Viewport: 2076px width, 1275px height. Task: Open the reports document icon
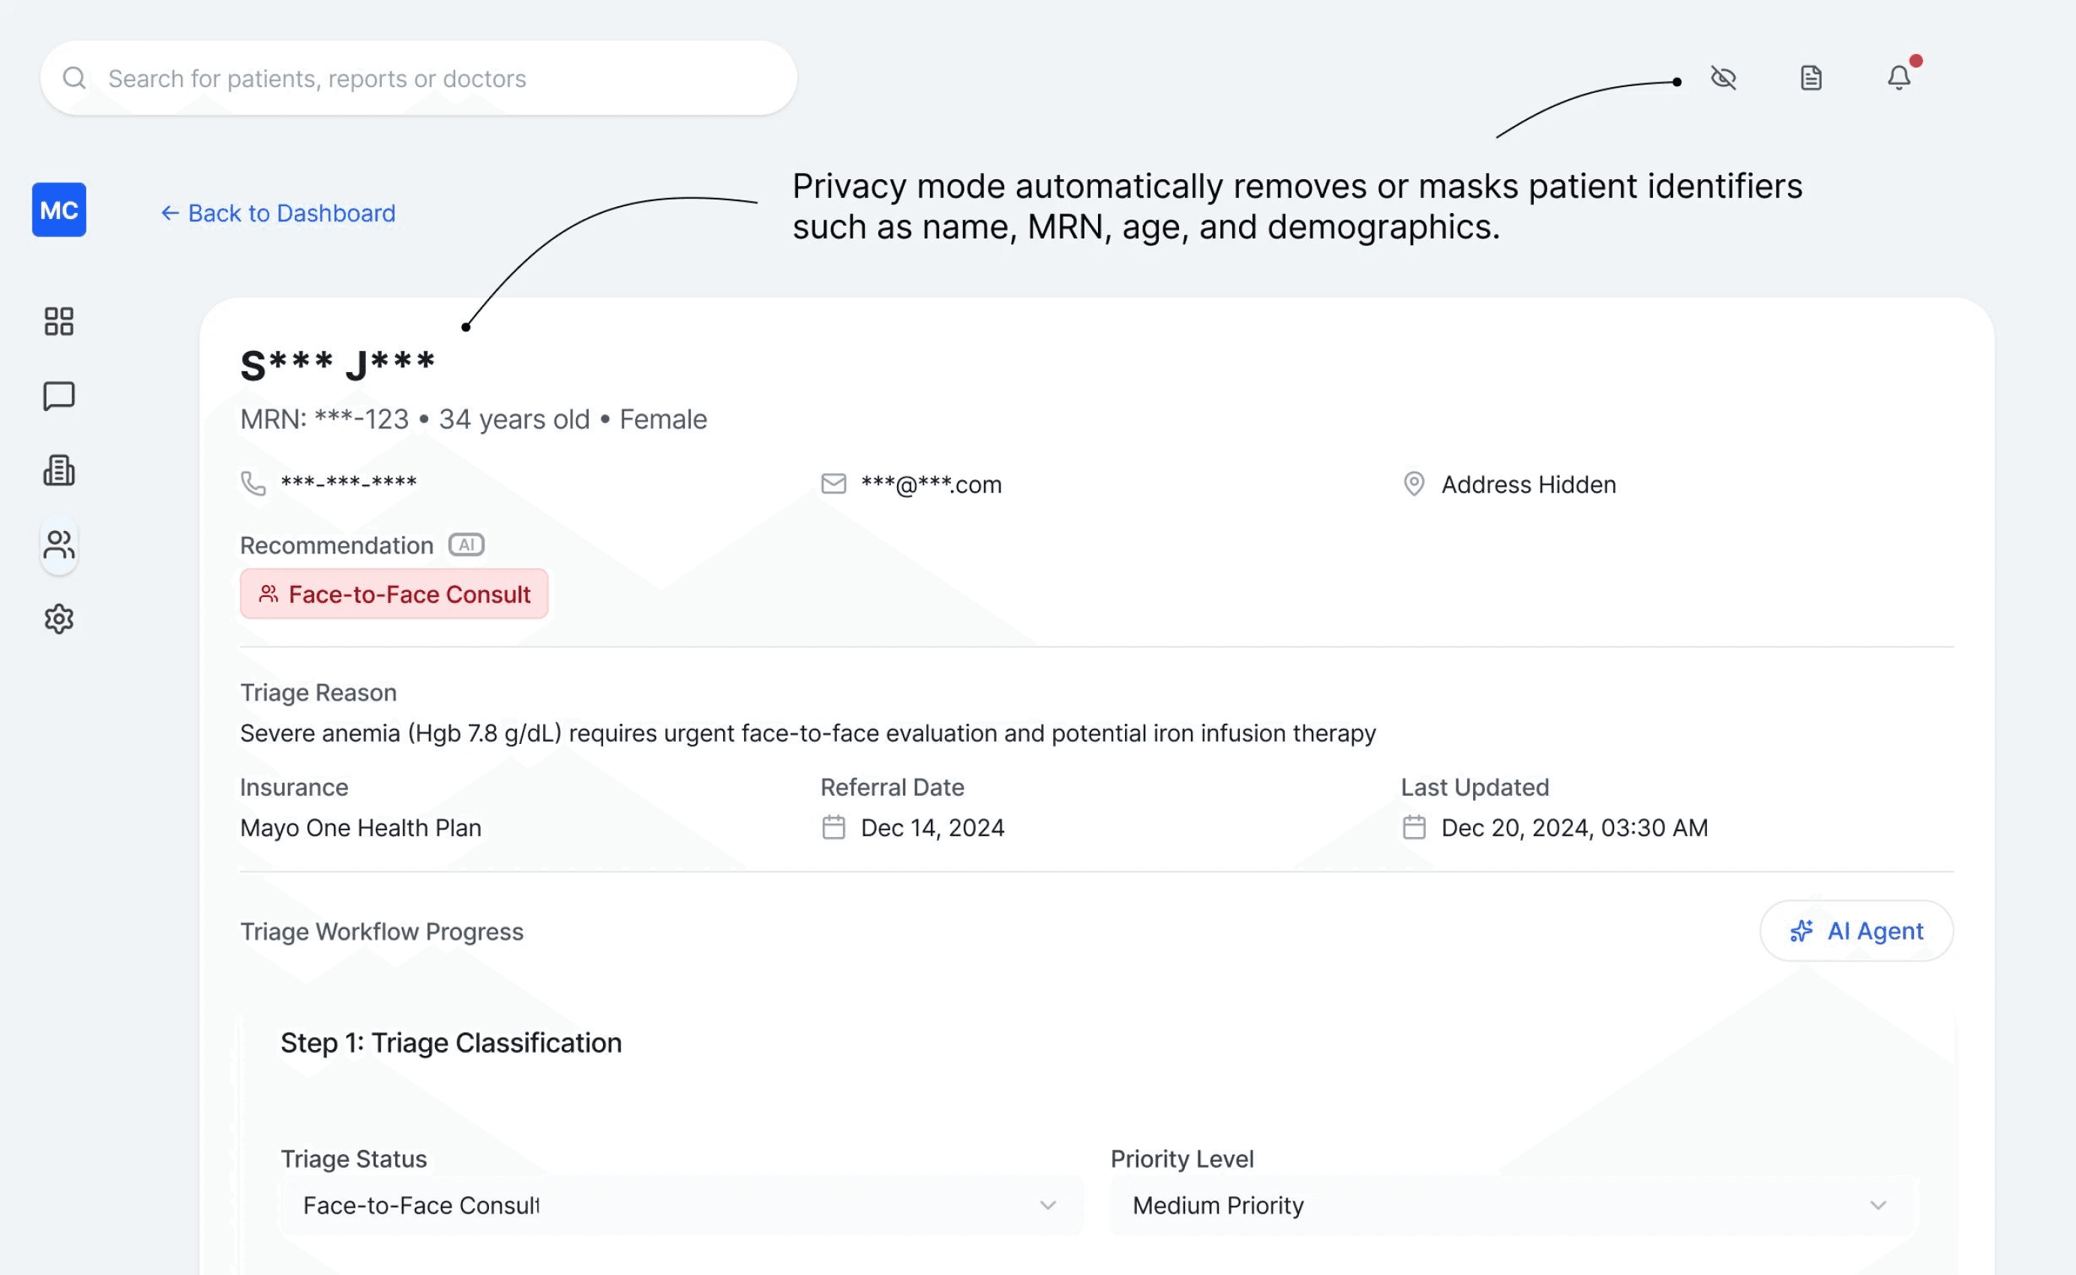(x=1810, y=79)
